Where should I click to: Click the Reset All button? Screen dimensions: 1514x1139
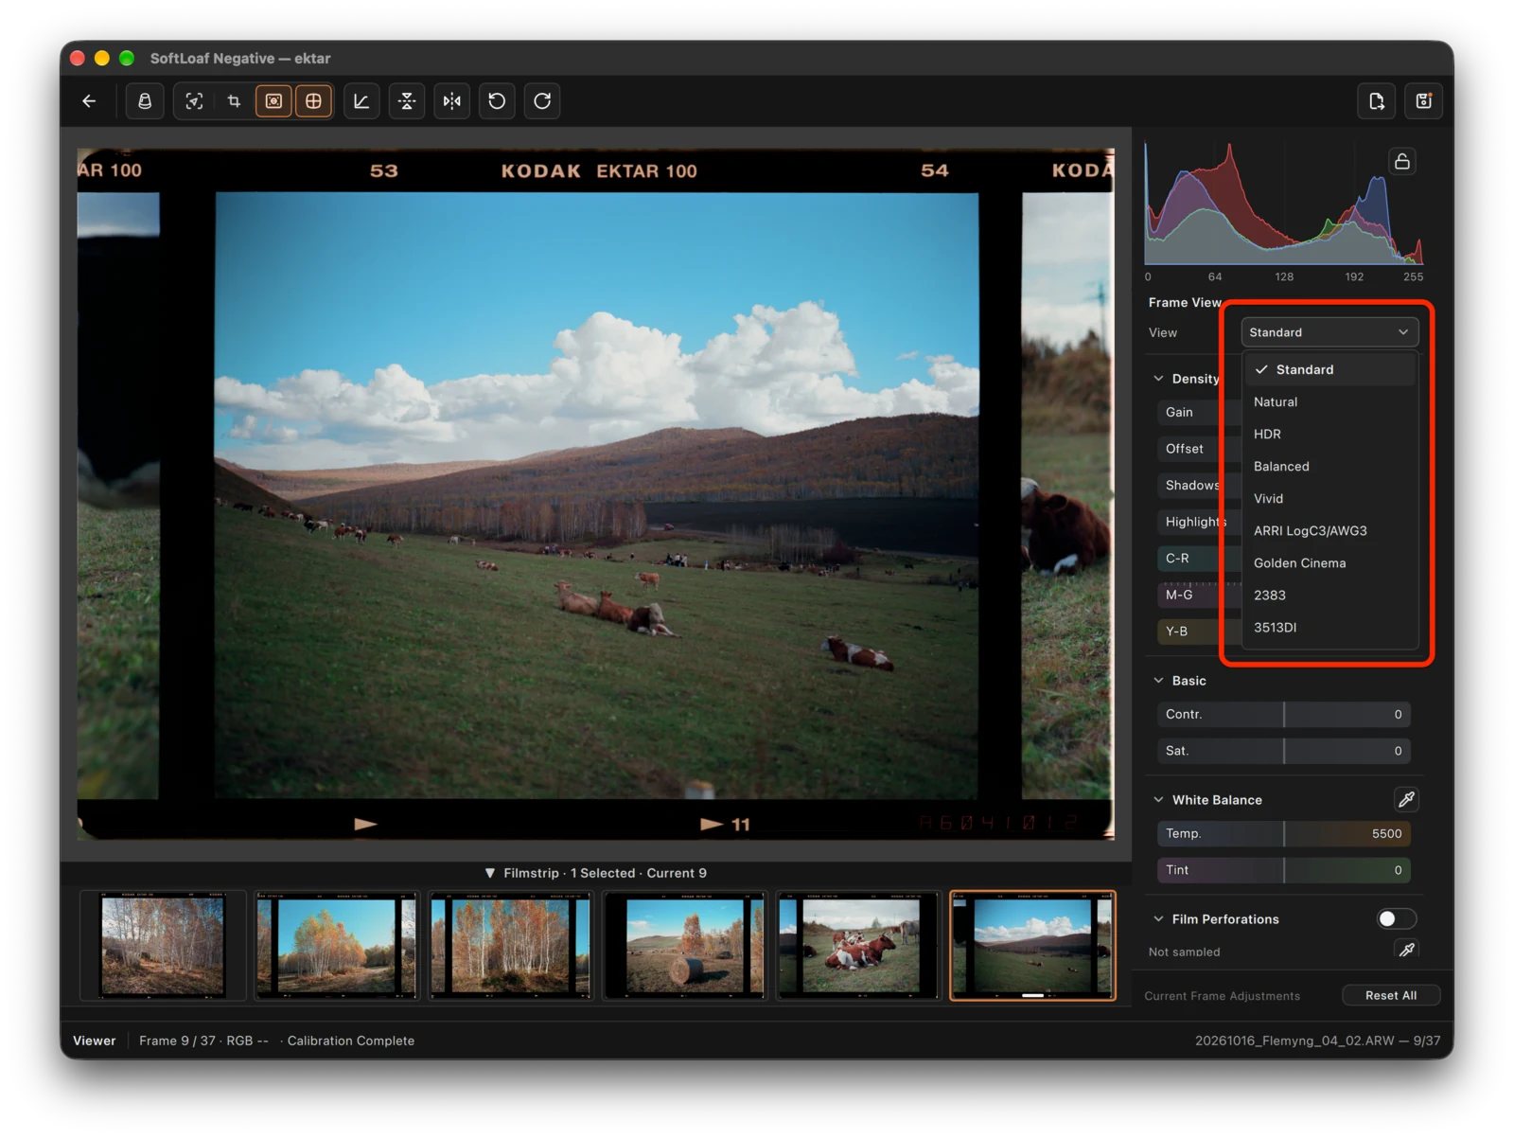1391,995
